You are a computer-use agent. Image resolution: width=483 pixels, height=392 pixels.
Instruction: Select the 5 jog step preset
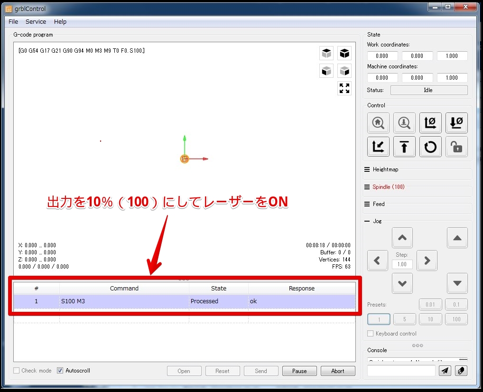pyautogui.click(x=404, y=319)
